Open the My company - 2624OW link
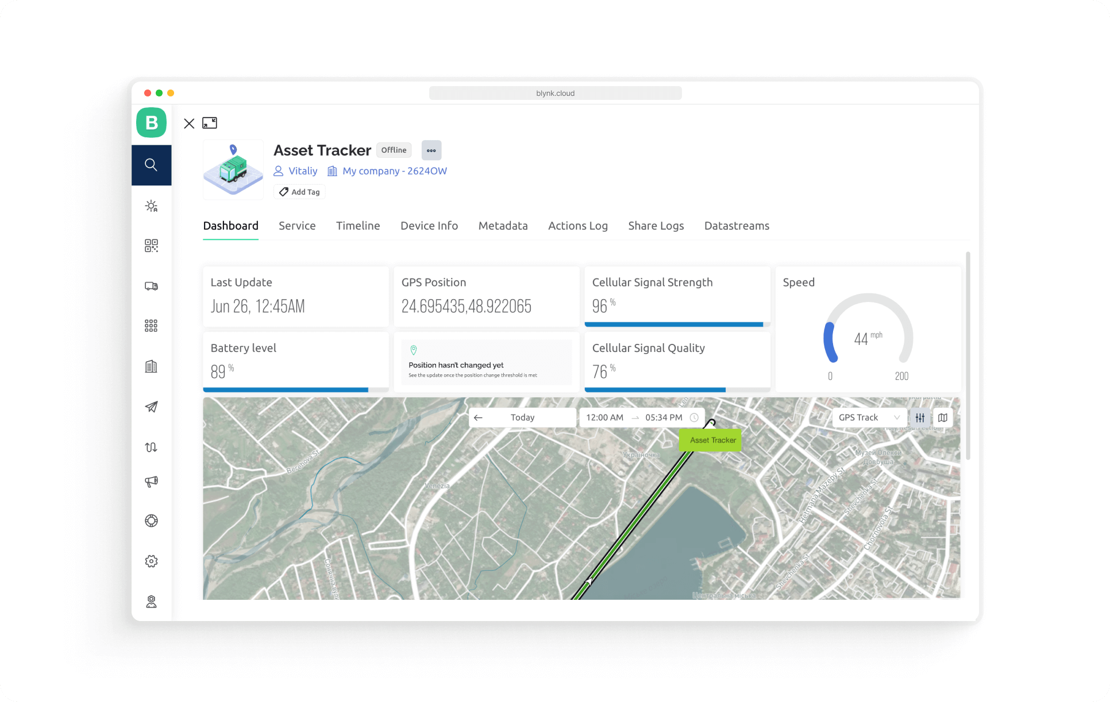The width and height of the screenshot is (1110, 702). (394, 170)
